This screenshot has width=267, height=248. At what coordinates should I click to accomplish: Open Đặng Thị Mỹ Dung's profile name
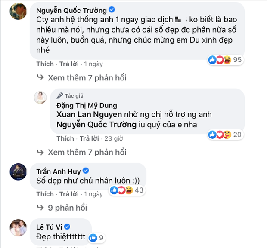[87, 105]
